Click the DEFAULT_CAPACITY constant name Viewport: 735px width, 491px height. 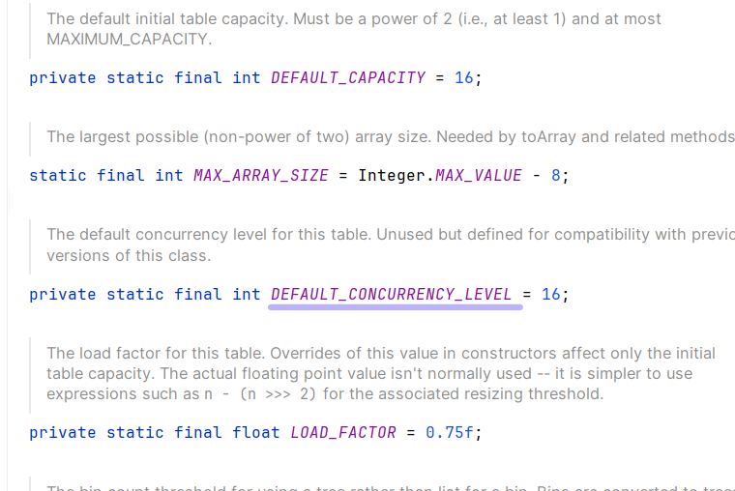tap(348, 78)
